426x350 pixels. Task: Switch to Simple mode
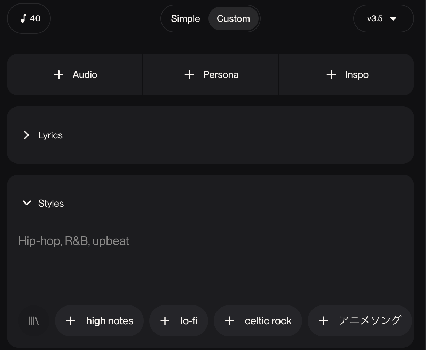pos(186,19)
